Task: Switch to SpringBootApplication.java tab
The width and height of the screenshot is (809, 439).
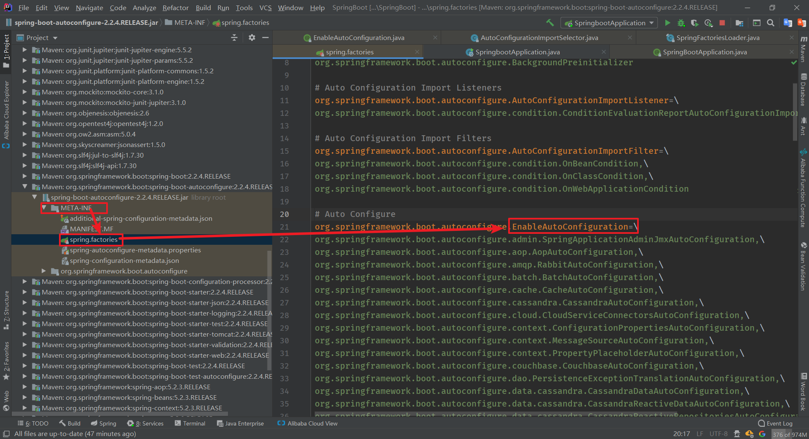Action: click(x=705, y=52)
